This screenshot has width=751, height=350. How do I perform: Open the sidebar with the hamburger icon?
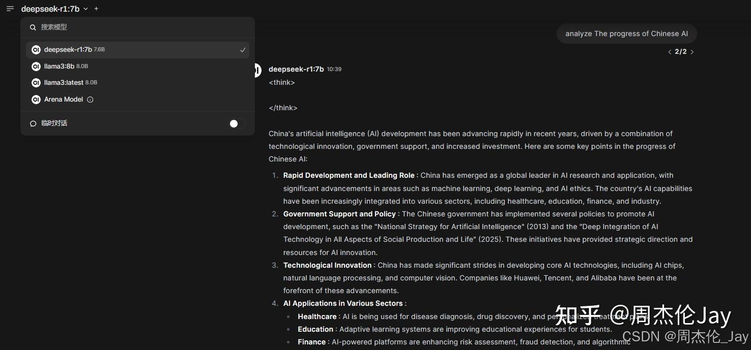tap(10, 8)
